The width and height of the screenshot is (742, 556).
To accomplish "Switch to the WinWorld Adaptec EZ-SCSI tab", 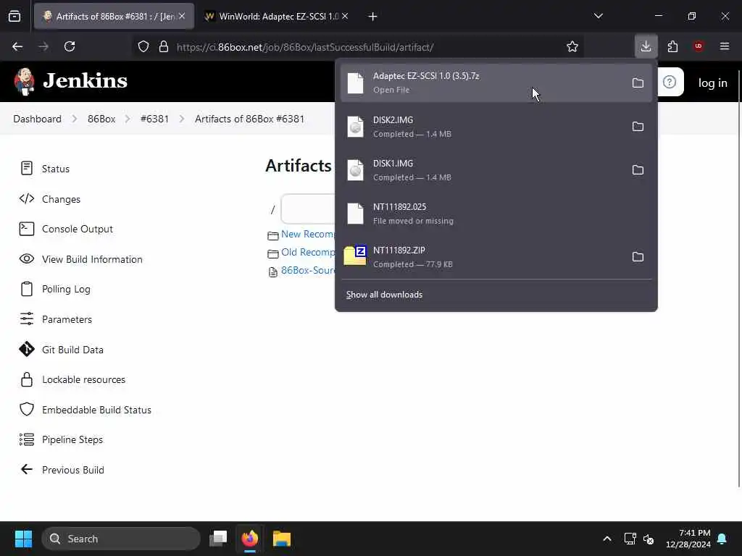I will [278, 17].
